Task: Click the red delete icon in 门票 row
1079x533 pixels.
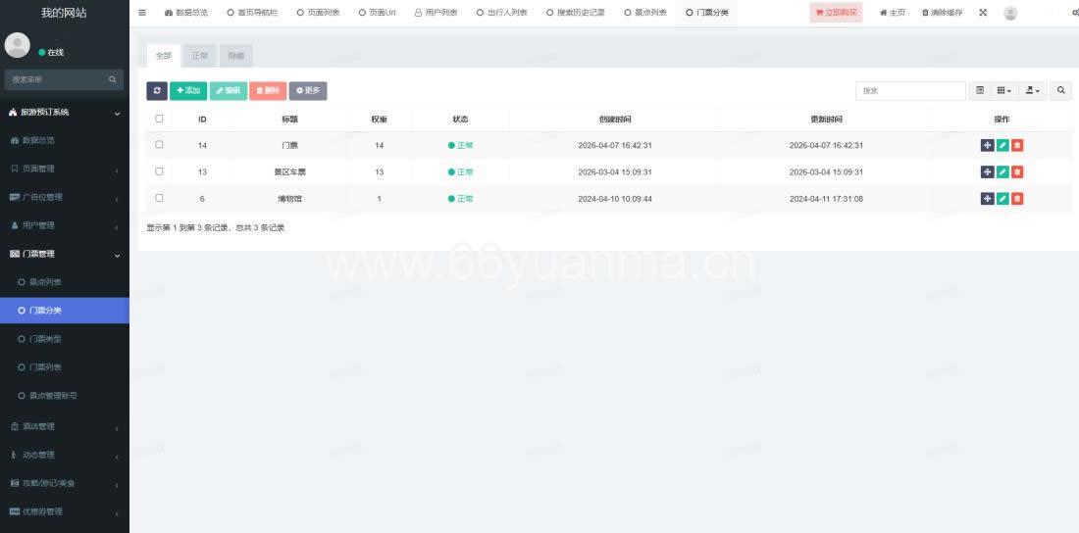Action: pyautogui.click(x=1017, y=145)
